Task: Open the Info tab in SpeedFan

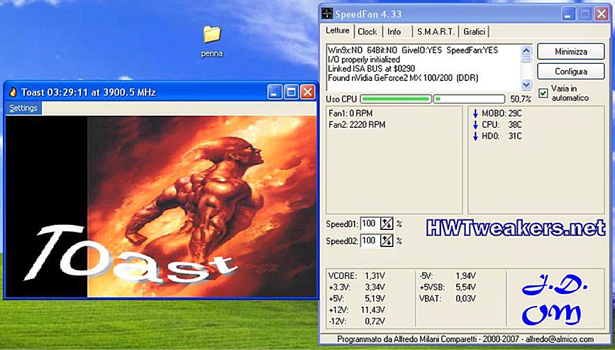Action: click(x=394, y=32)
